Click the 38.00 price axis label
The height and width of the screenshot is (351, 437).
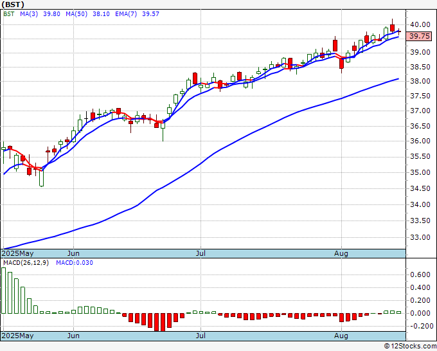pyautogui.click(x=420, y=81)
